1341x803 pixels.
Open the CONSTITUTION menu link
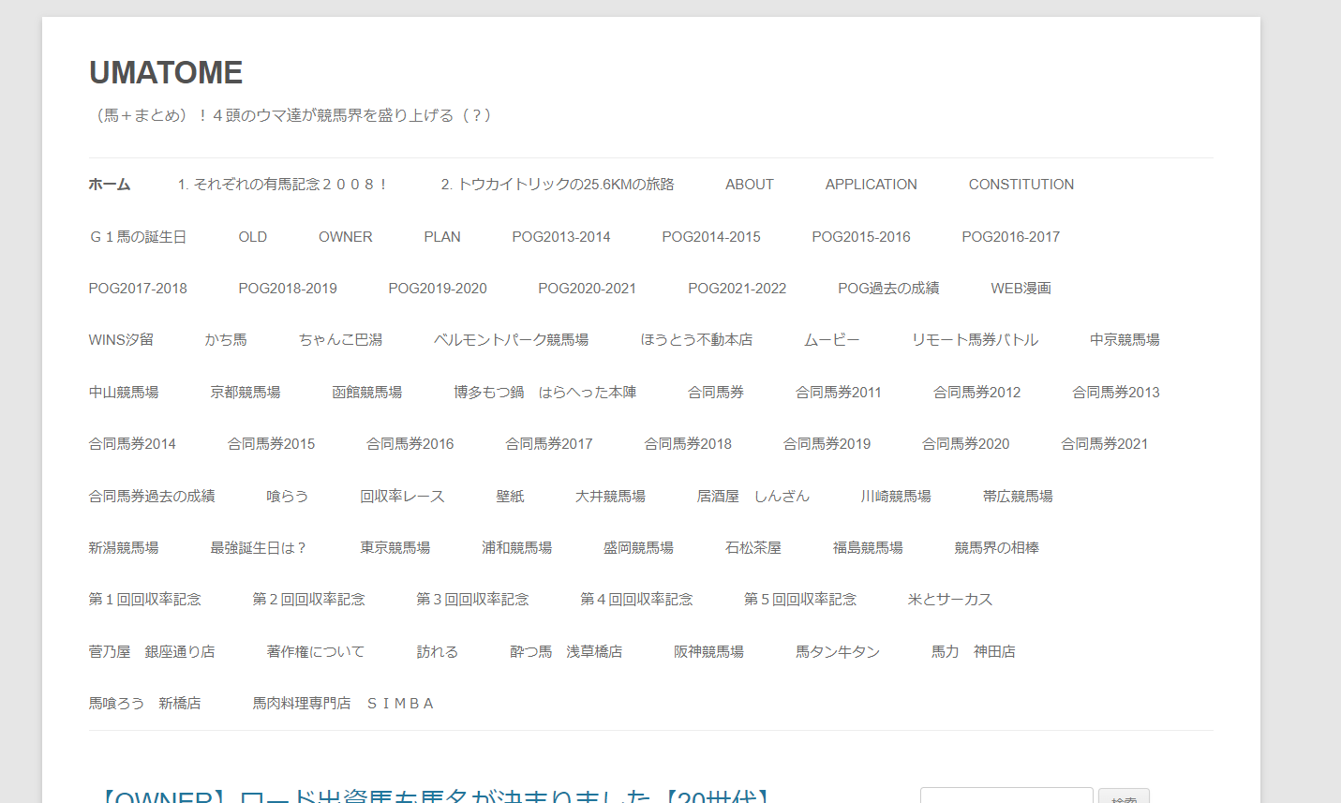(1021, 185)
